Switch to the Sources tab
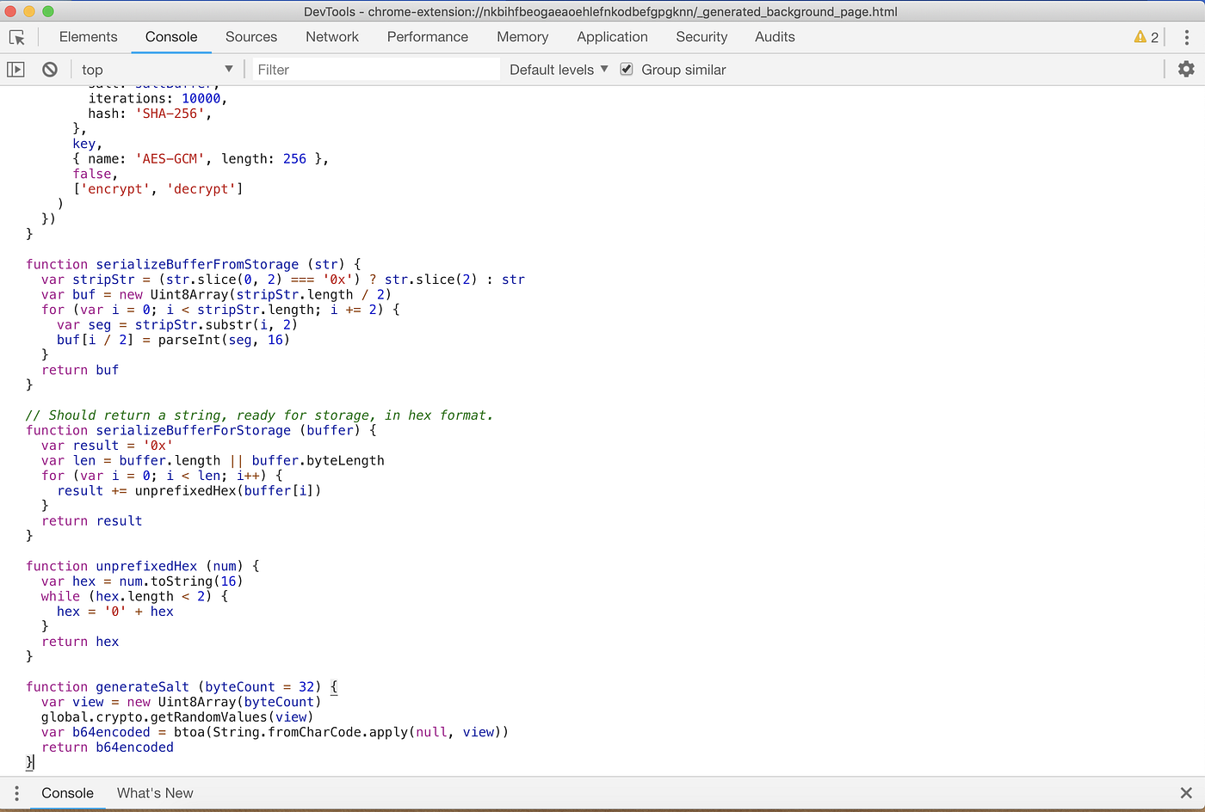The width and height of the screenshot is (1205, 812). point(251,37)
